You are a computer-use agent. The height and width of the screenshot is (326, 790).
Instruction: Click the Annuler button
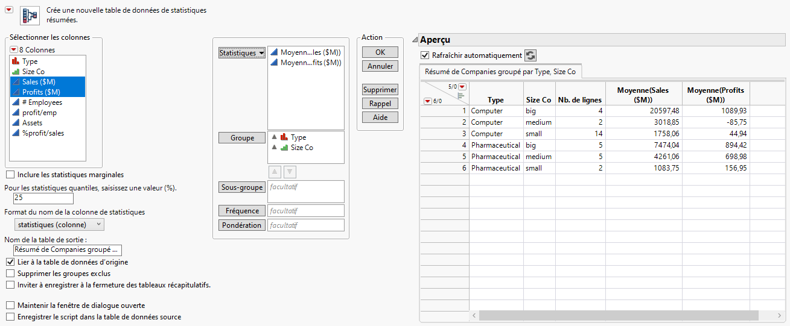[380, 66]
